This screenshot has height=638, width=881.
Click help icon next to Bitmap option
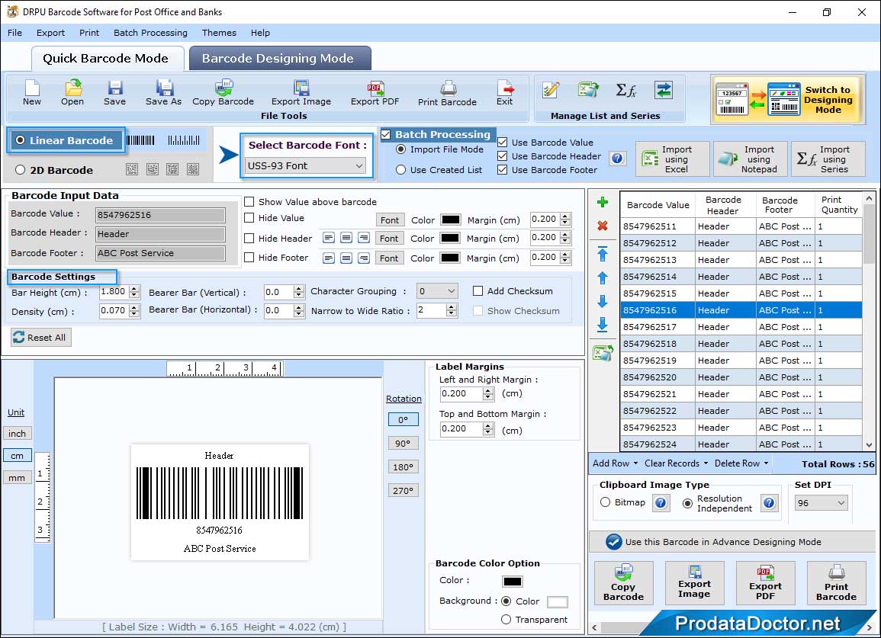point(661,502)
